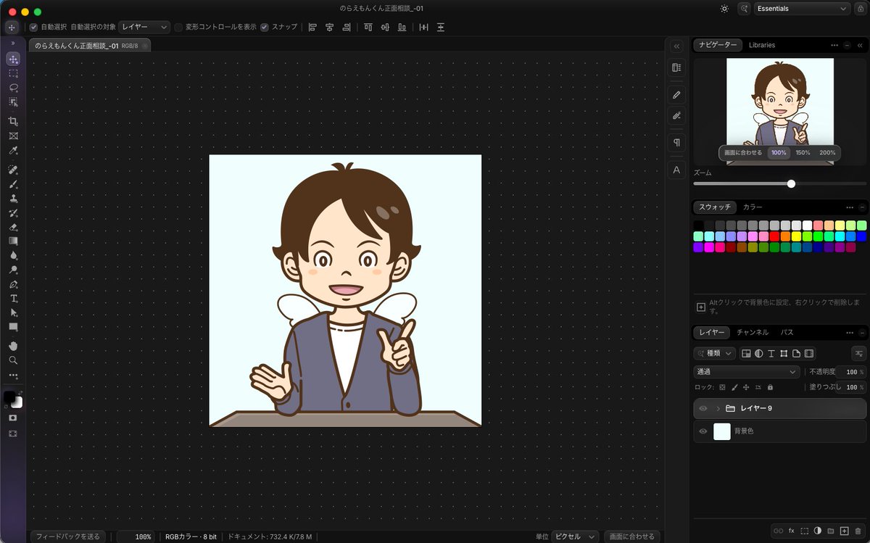The width and height of the screenshot is (870, 543).
Task: Switch to the Libraries tab
Action: pyautogui.click(x=762, y=45)
